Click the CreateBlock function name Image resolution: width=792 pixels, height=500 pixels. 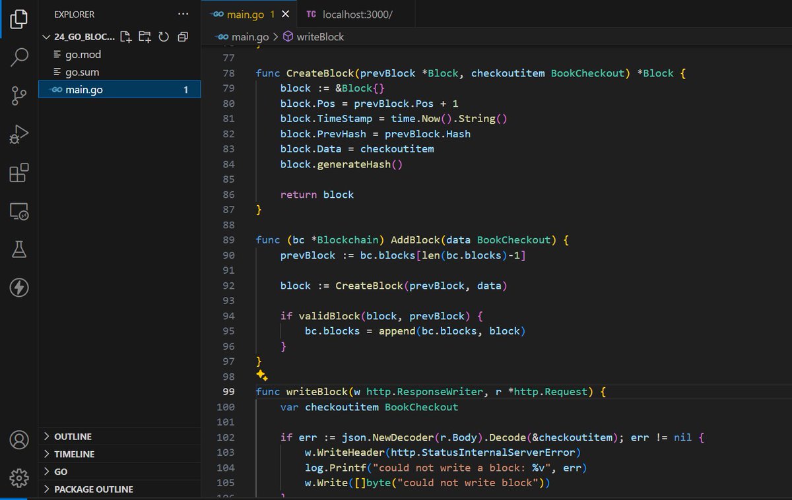pos(319,73)
